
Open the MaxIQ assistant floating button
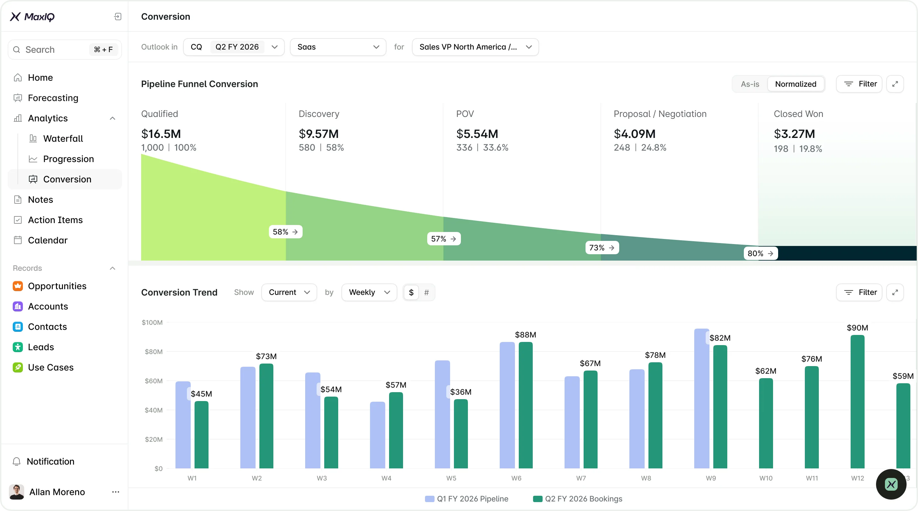(x=891, y=484)
